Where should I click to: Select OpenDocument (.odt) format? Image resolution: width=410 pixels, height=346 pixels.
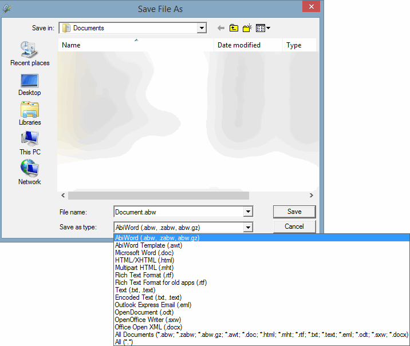pos(262,312)
